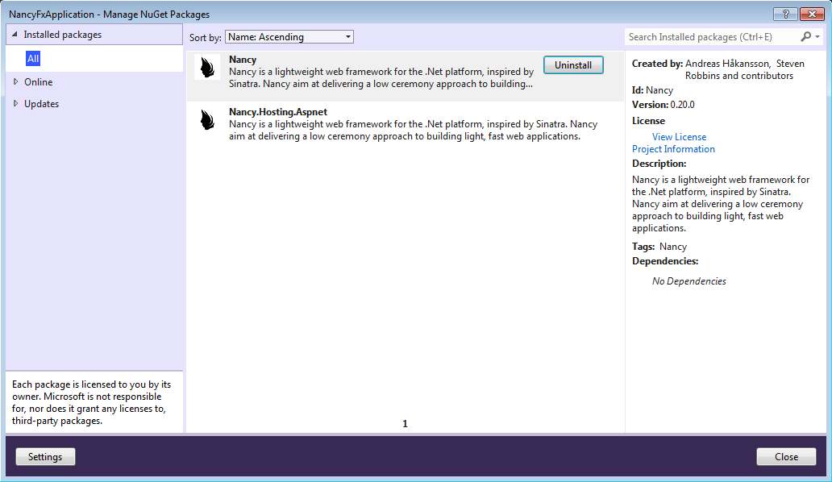Open the Project Information link

point(673,149)
